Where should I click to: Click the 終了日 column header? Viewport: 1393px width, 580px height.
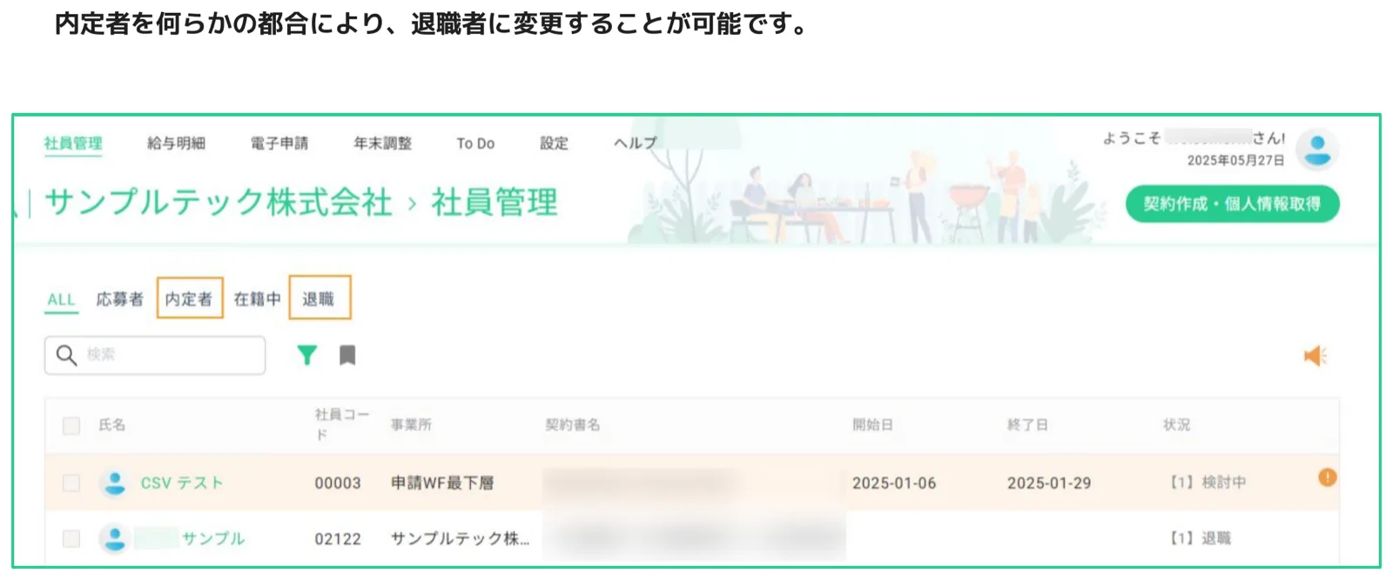(1027, 425)
